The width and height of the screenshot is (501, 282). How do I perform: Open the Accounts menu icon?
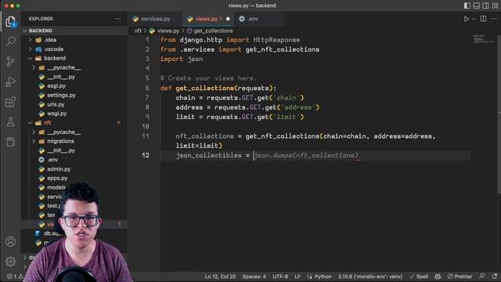[x=10, y=242]
